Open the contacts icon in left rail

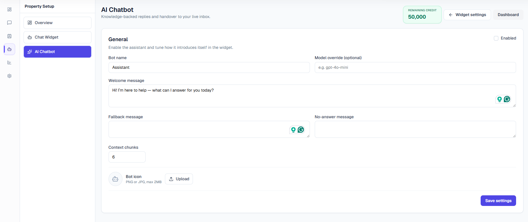point(9,36)
